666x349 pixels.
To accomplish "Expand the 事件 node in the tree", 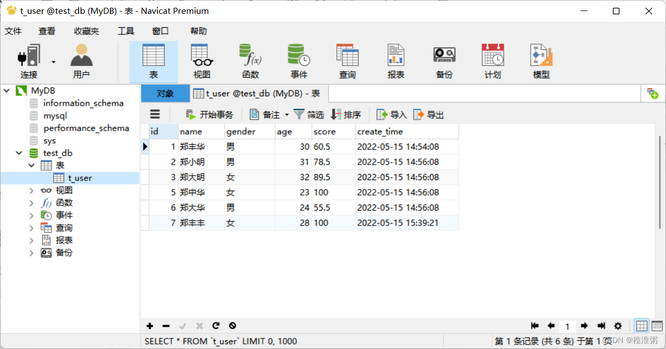I will (x=32, y=215).
